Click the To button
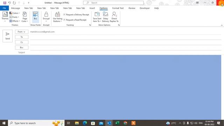The image size is (224, 126). point(22,37)
